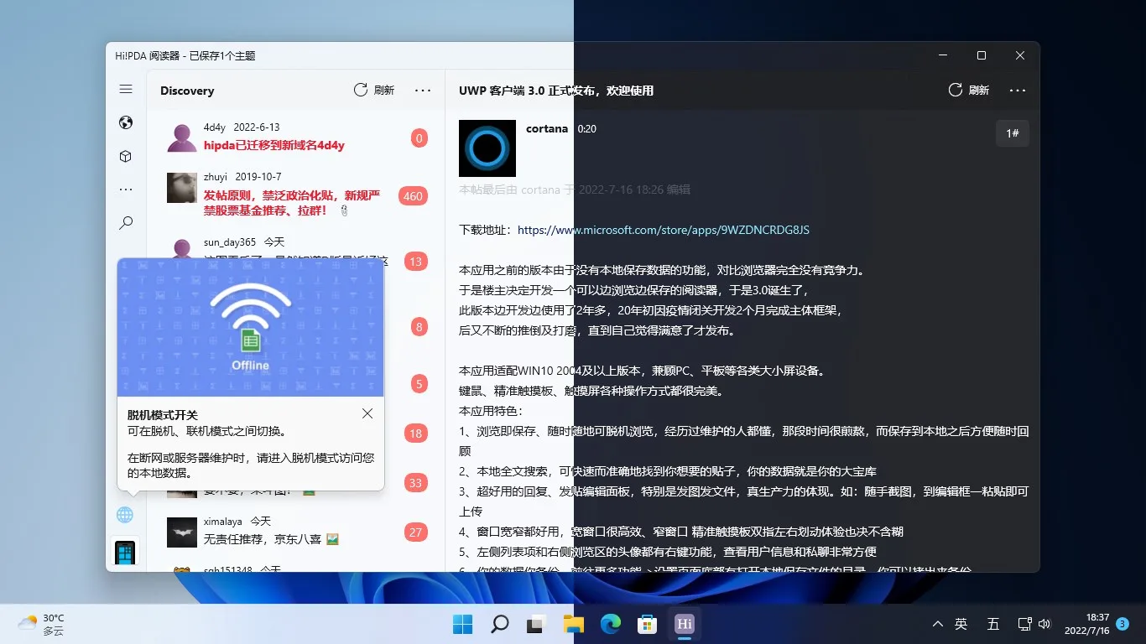Viewport: 1146px width, 644px height.
Task: Open the sun_day365 thread row
Action: point(295,252)
